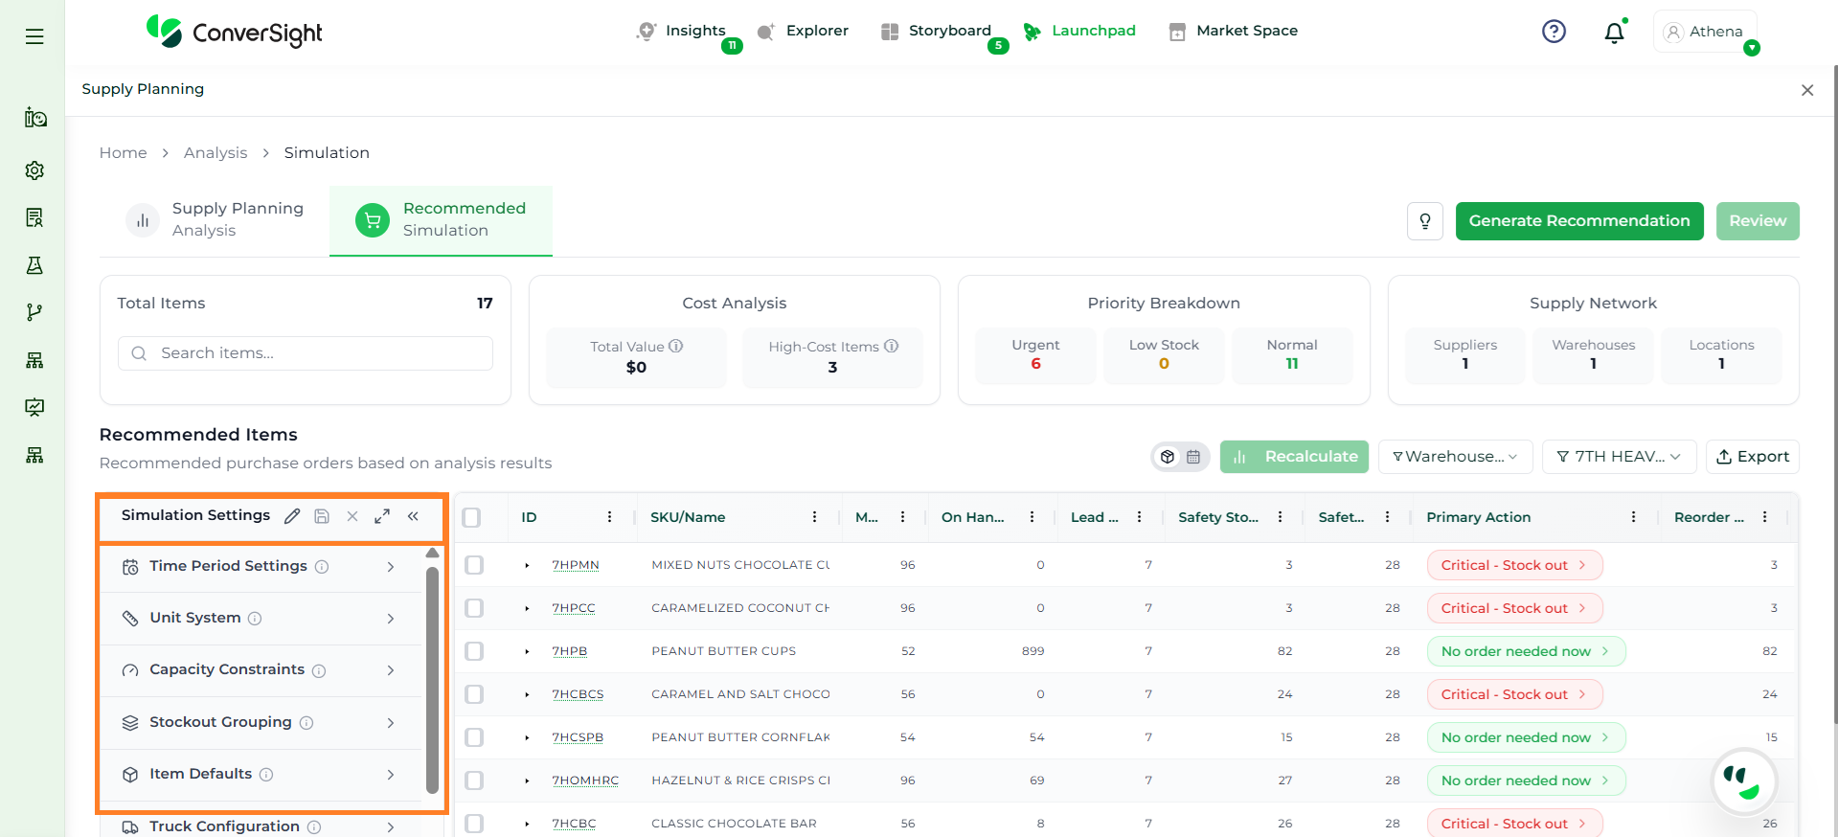Switch to Supply Planning Analysis tab

[216, 220]
